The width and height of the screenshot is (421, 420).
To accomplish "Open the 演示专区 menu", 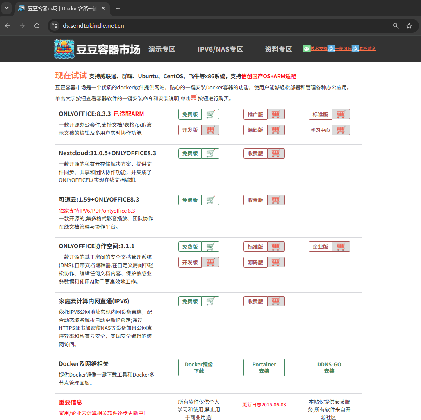I will click(x=162, y=49).
